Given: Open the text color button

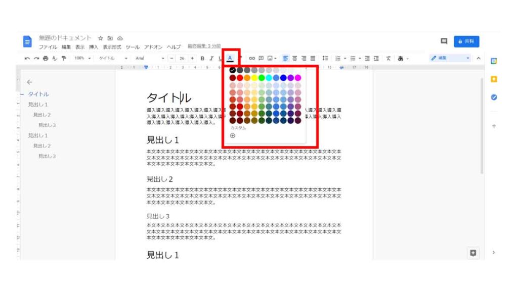Looking at the screenshot, I should pos(230,59).
